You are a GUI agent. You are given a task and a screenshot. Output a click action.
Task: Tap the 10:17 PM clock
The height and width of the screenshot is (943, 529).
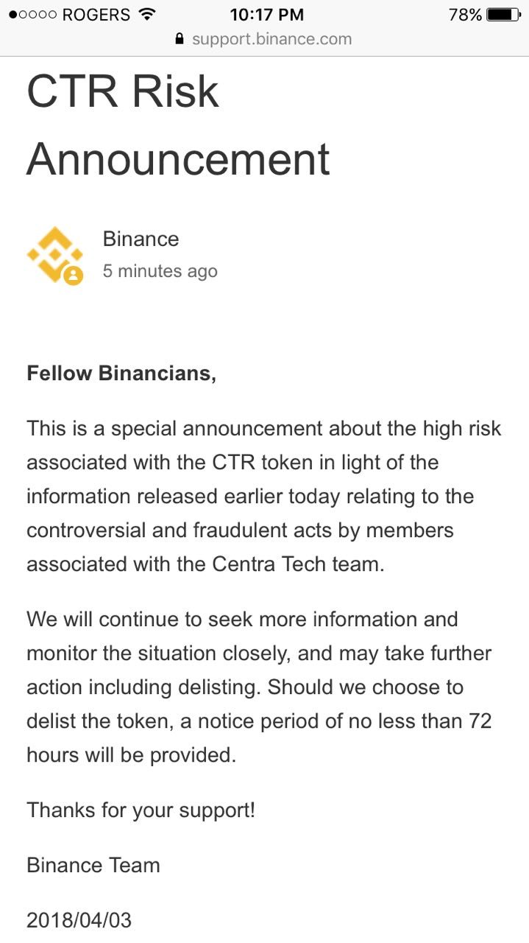pos(265,14)
